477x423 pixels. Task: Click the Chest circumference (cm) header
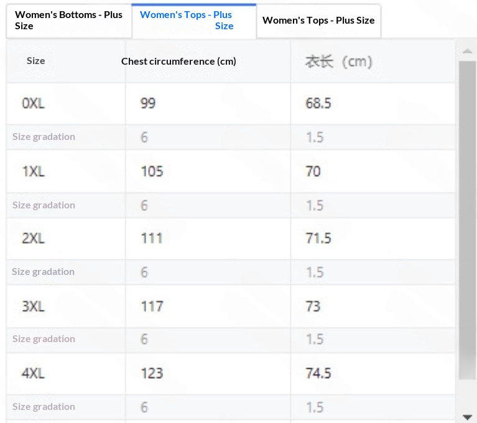178,61
